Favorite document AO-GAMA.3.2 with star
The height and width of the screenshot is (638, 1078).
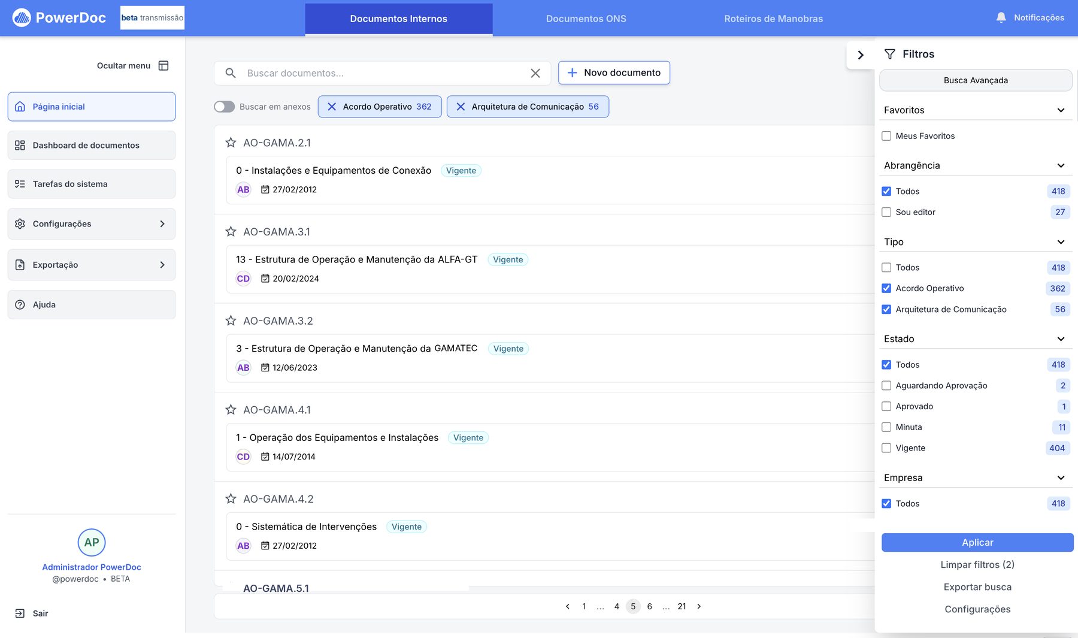[x=231, y=320]
